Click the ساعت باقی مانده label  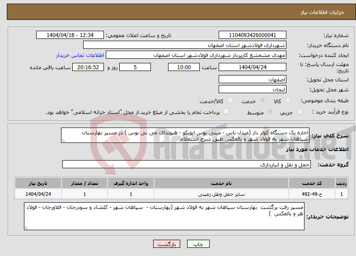tap(50, 67)
